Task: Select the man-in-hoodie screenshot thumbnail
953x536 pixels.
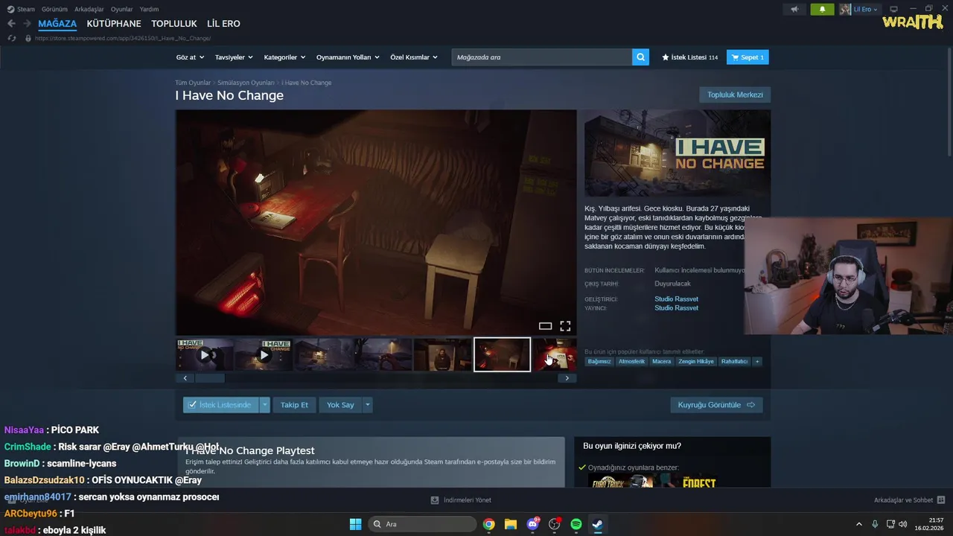Action: click(x=442, y=355)
